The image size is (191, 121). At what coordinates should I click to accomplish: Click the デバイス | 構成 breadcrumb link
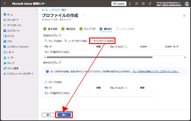(59, 10)
